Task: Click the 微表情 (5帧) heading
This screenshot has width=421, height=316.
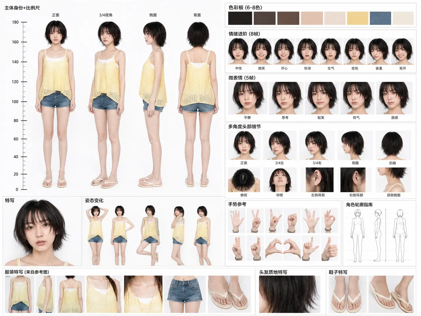Action: pyautogui.click(x=242, y=78)
